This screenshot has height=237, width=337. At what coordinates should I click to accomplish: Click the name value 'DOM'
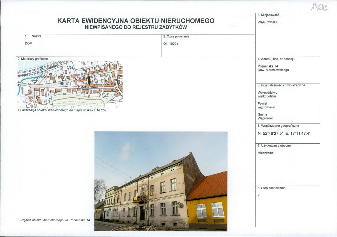click(29, 43)
